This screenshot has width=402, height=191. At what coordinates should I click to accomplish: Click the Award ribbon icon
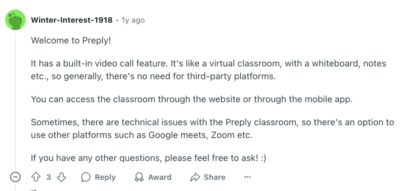(139, 177)
